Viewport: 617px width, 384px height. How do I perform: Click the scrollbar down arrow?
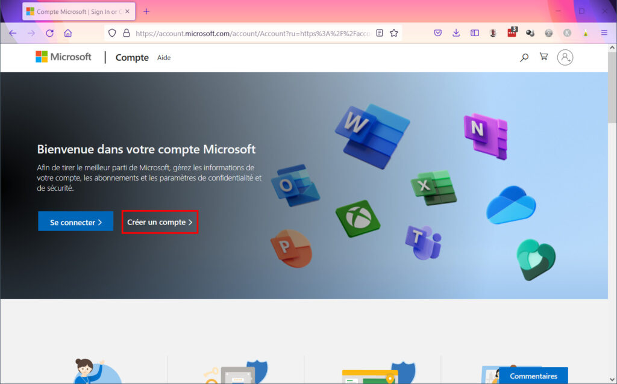612,380
